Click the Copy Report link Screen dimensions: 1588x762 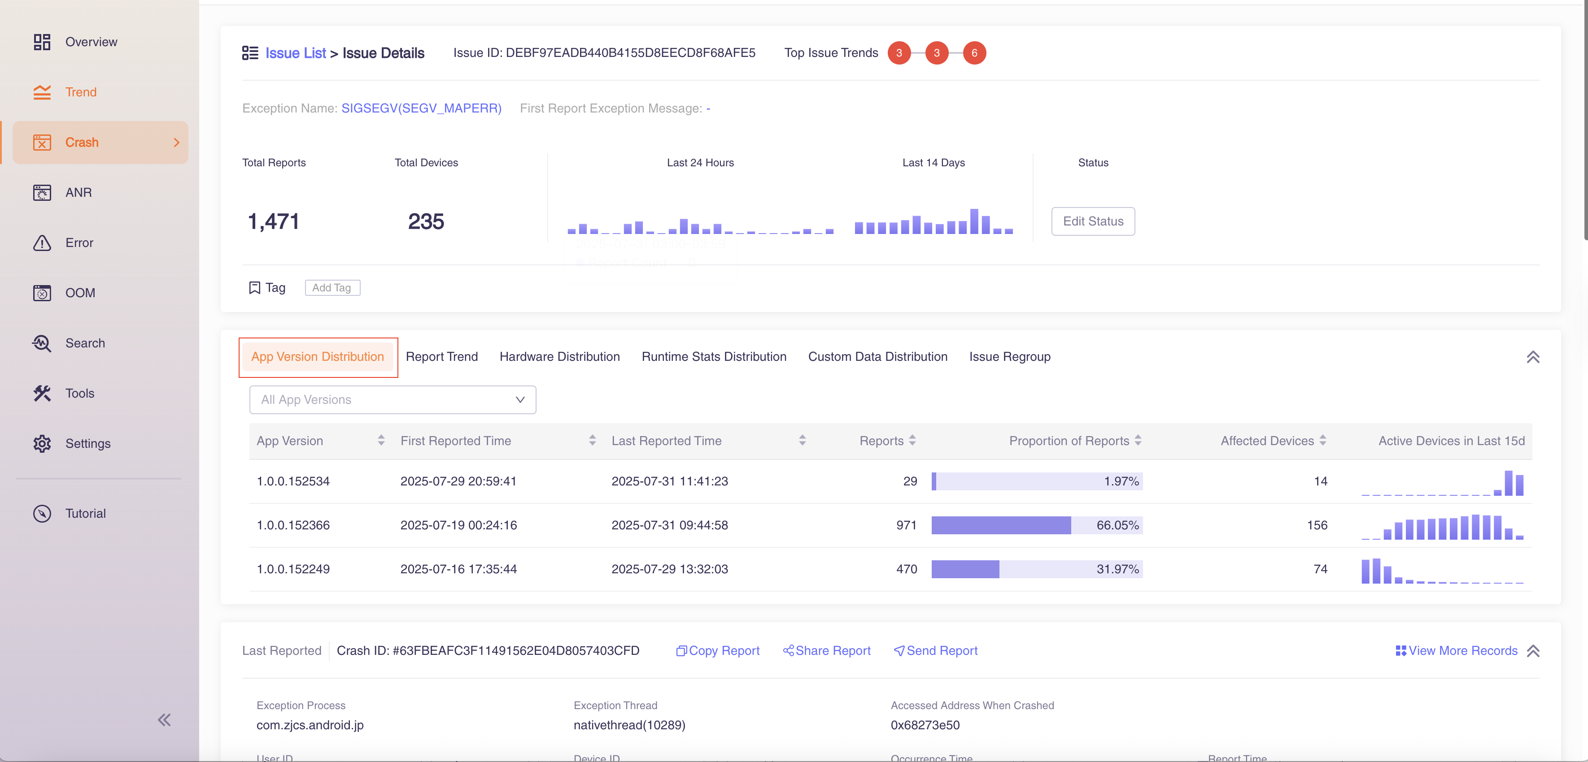[x=718, y=650]
